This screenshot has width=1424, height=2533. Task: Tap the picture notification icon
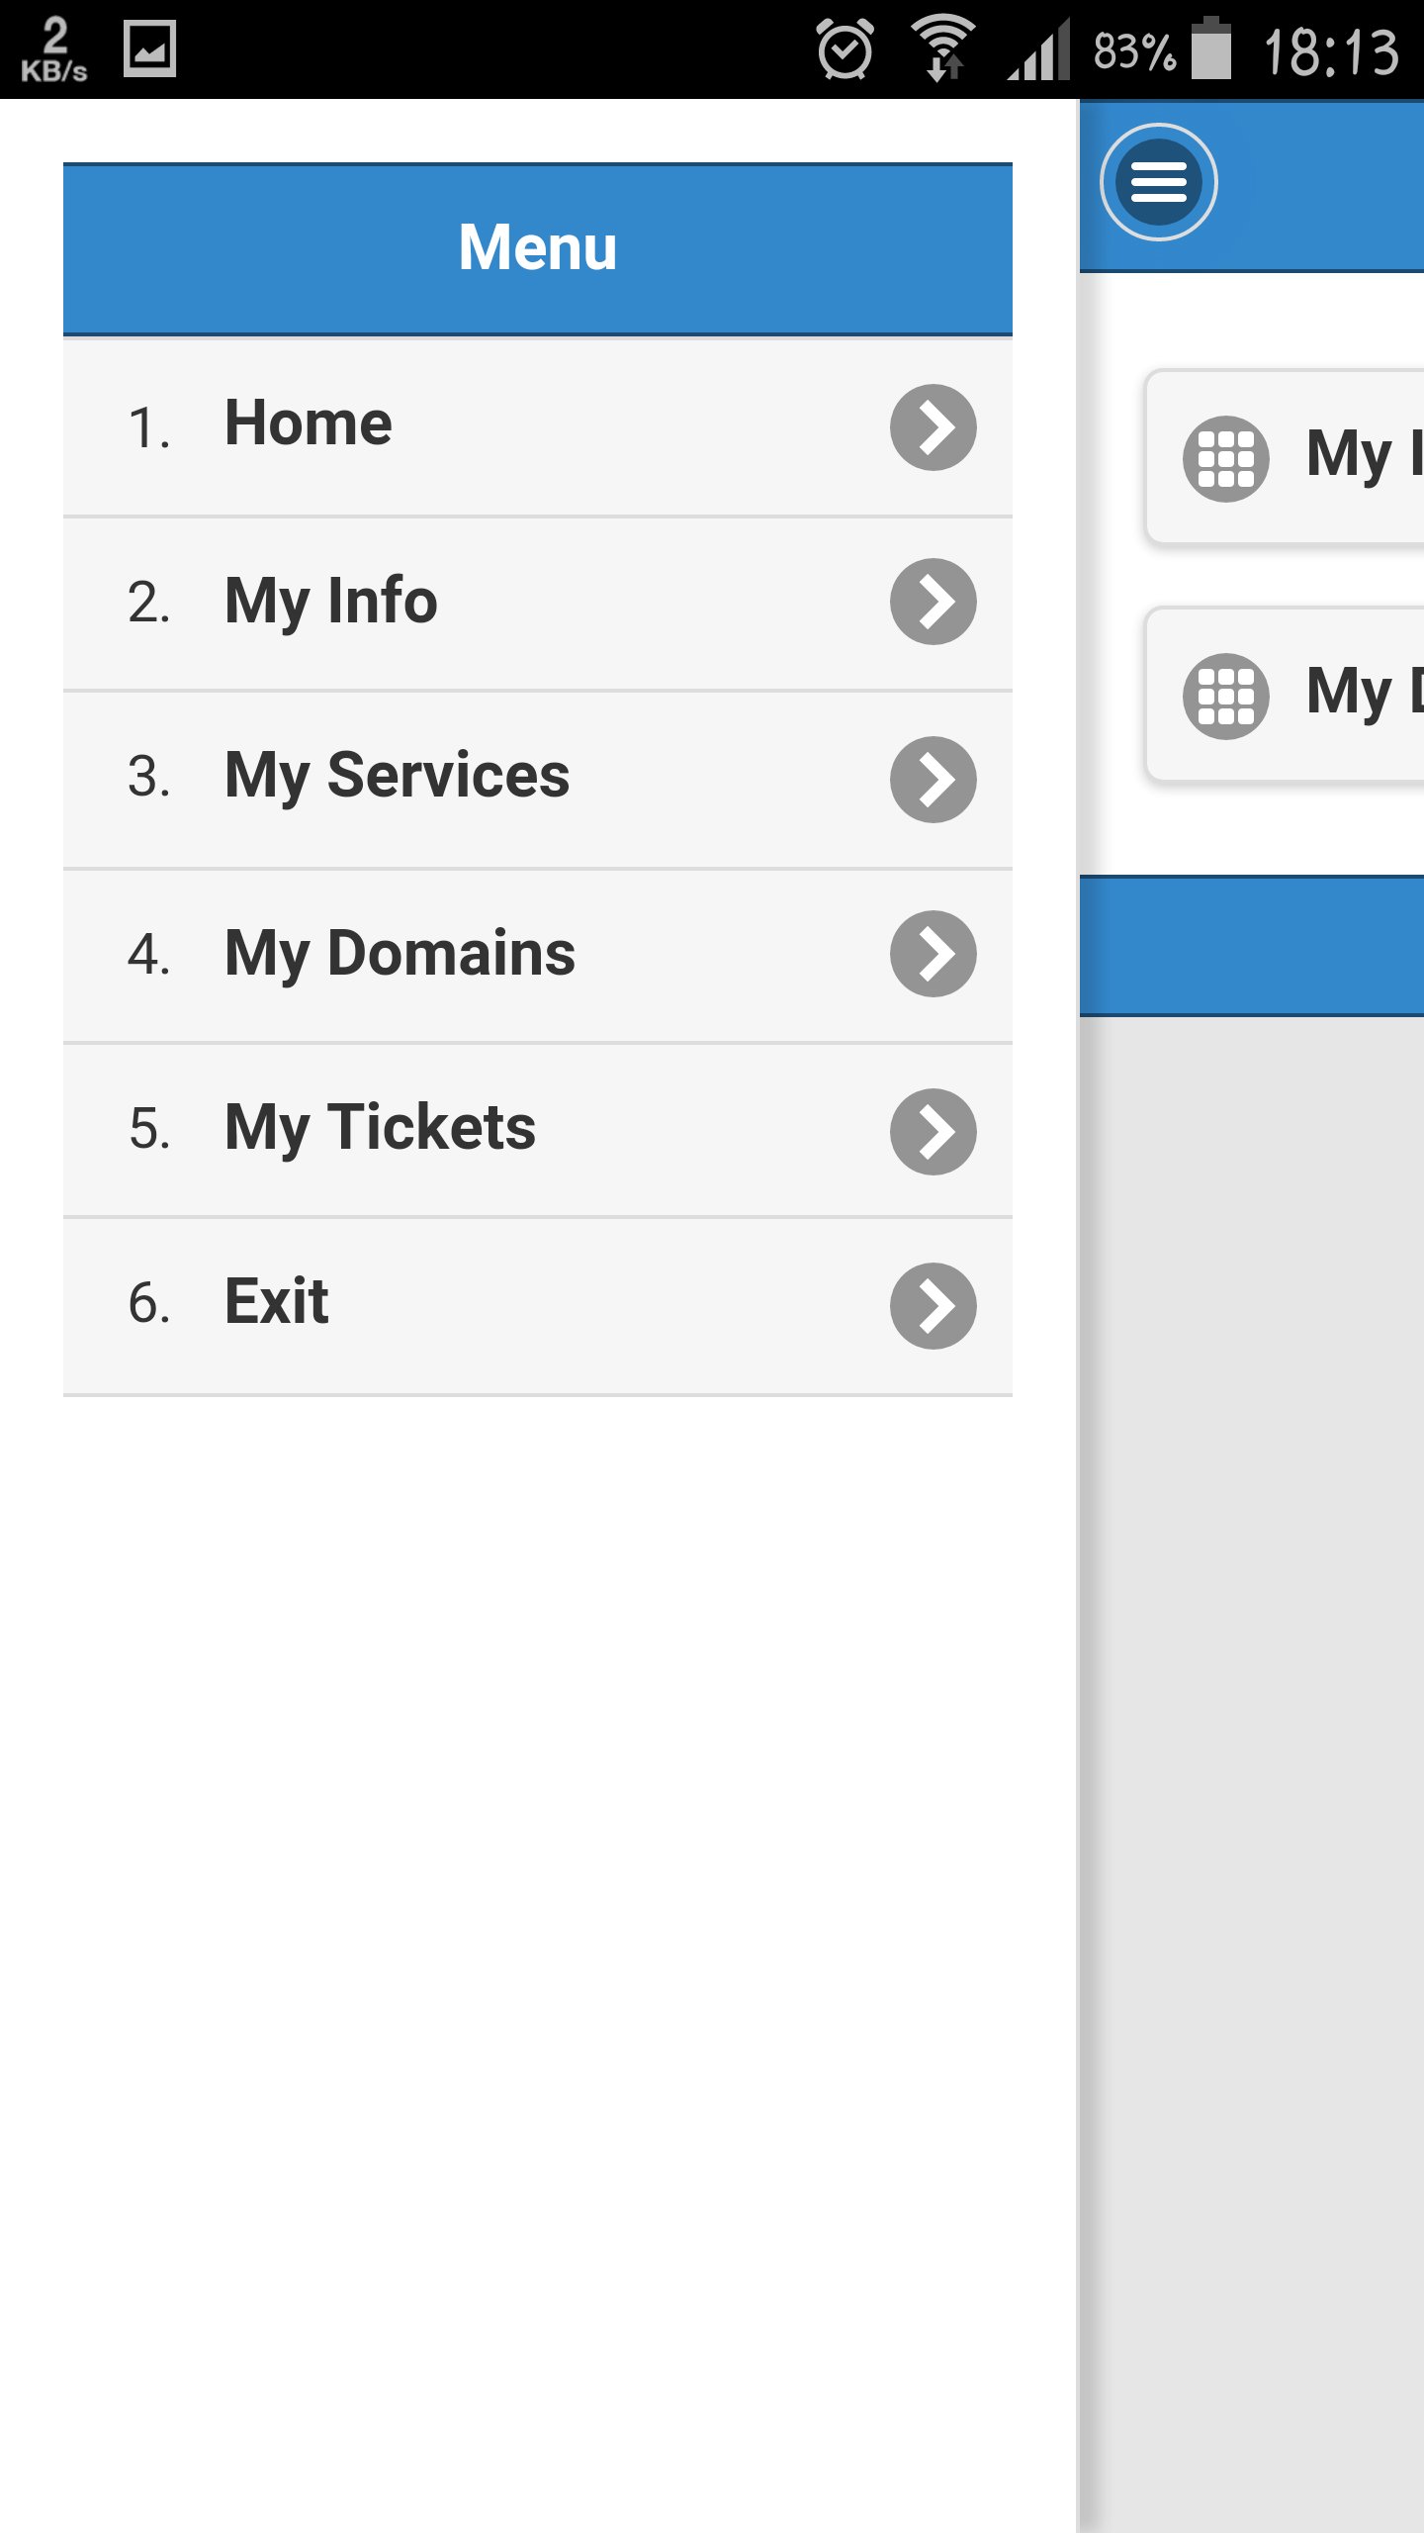pyautogui.click(x=149, y=48)
